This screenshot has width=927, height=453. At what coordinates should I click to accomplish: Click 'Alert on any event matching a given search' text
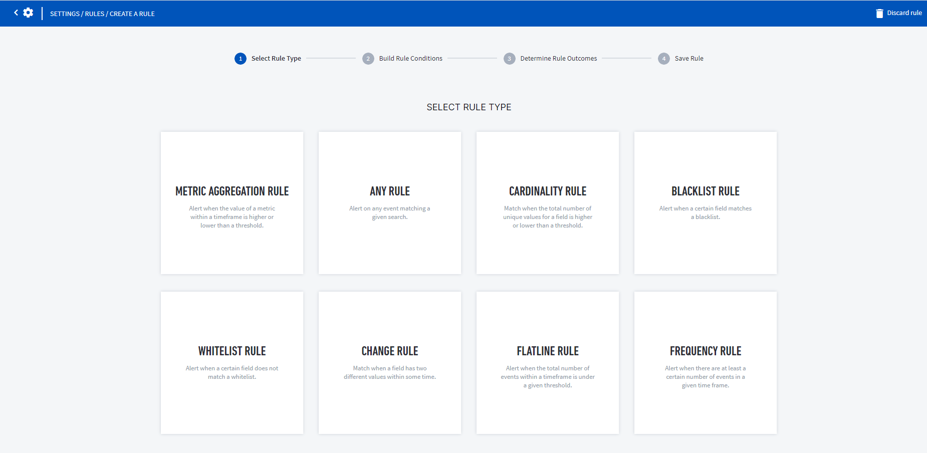390,213
